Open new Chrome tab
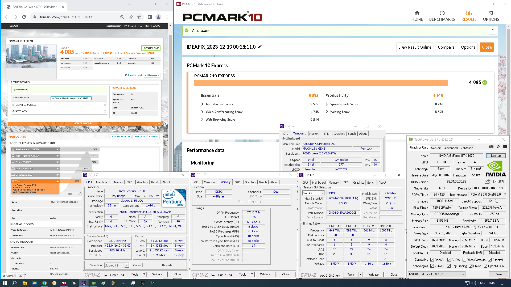Image resolution: width=511 pixels, height=287 pixels. click(73, 7)
